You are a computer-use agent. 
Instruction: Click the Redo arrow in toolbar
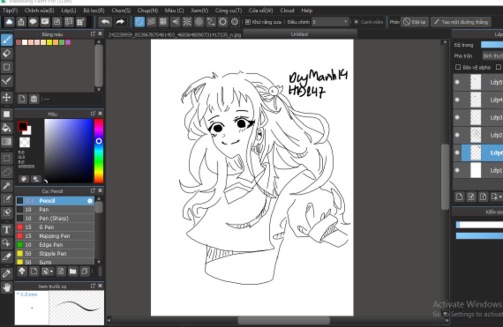120,22
